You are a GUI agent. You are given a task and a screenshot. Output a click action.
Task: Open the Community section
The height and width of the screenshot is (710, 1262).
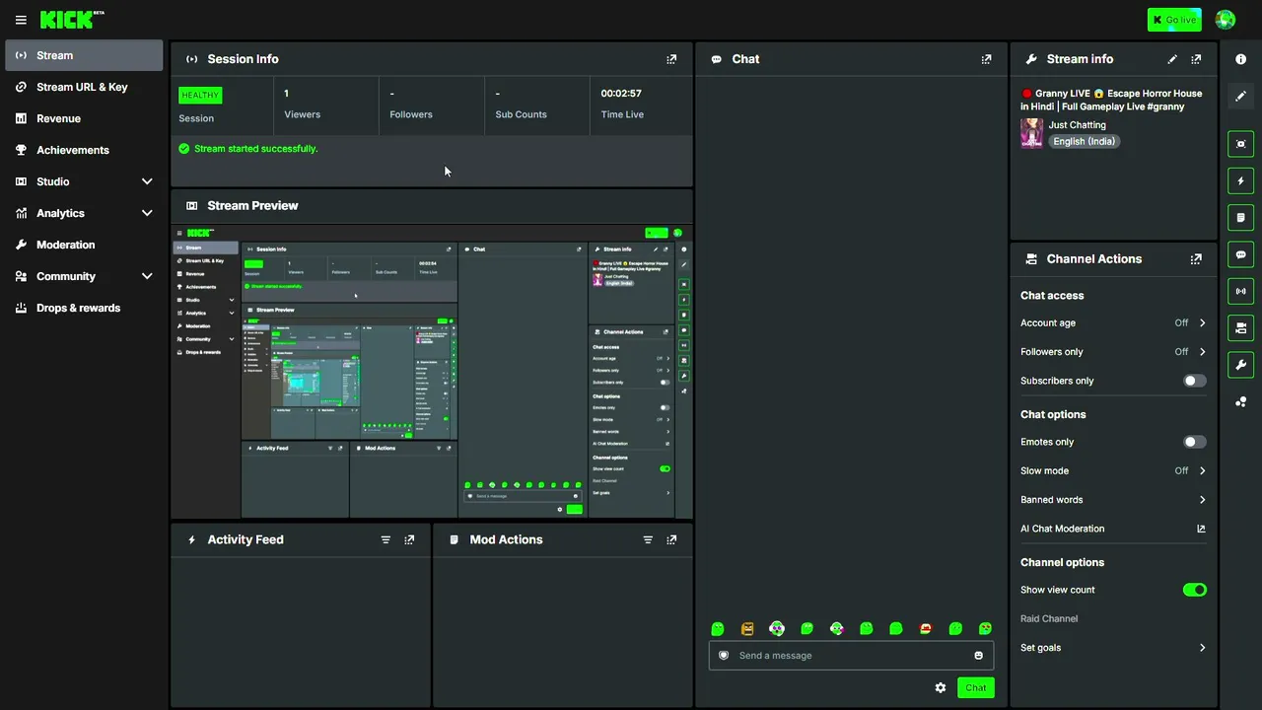point(84,276)
